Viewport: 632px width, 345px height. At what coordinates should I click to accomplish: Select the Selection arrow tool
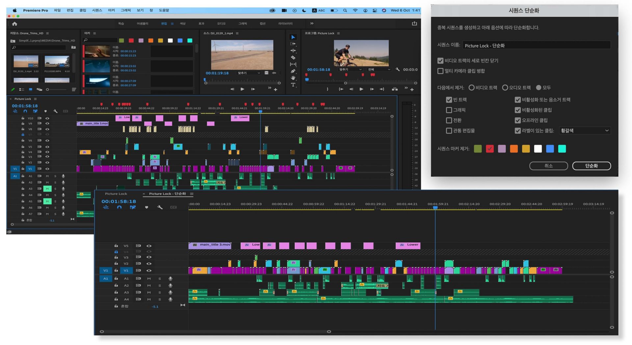point(293,37)
